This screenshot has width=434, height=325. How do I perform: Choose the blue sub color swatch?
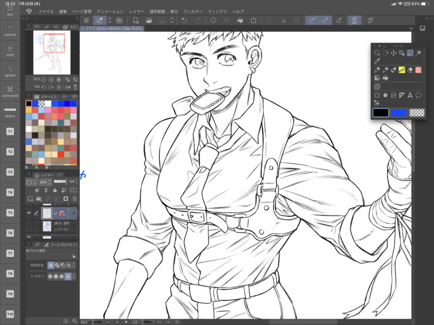click(x=399, y=112)
